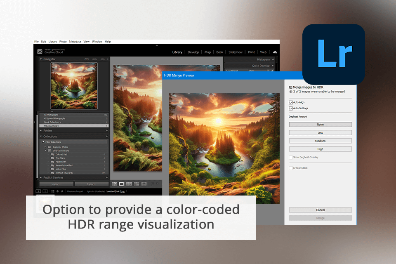The height and width of the screenshot is (264, 396).
Task: Open the filmstrip filename dropdown arrow
Action: coord(126,191)
